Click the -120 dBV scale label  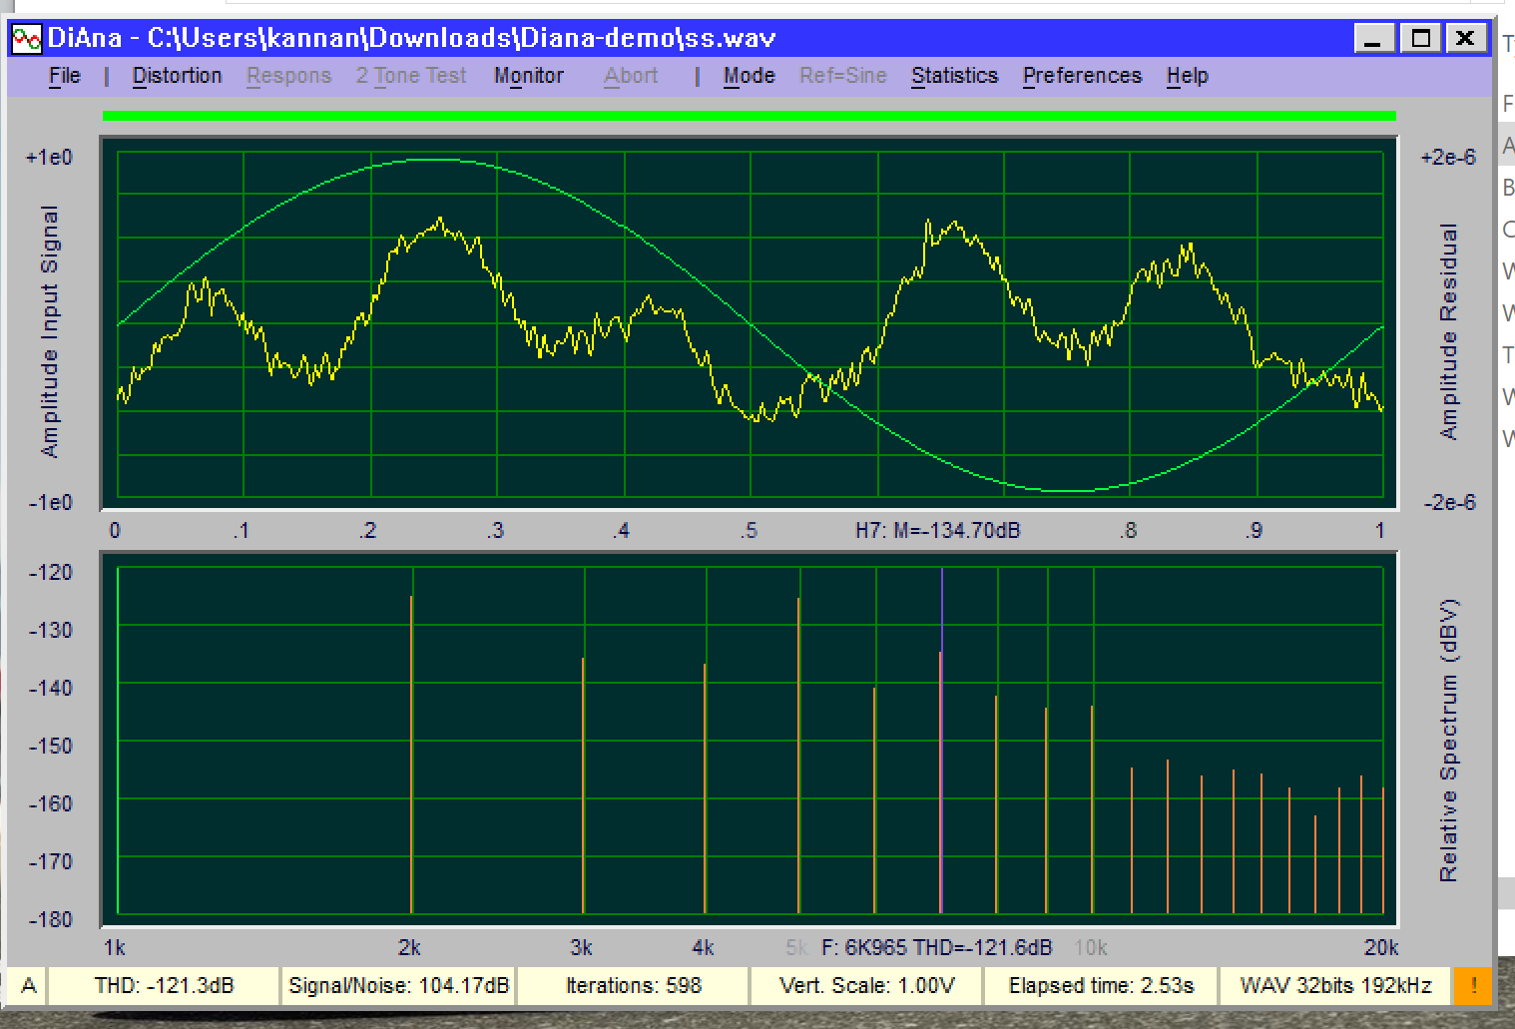(51, 572)
